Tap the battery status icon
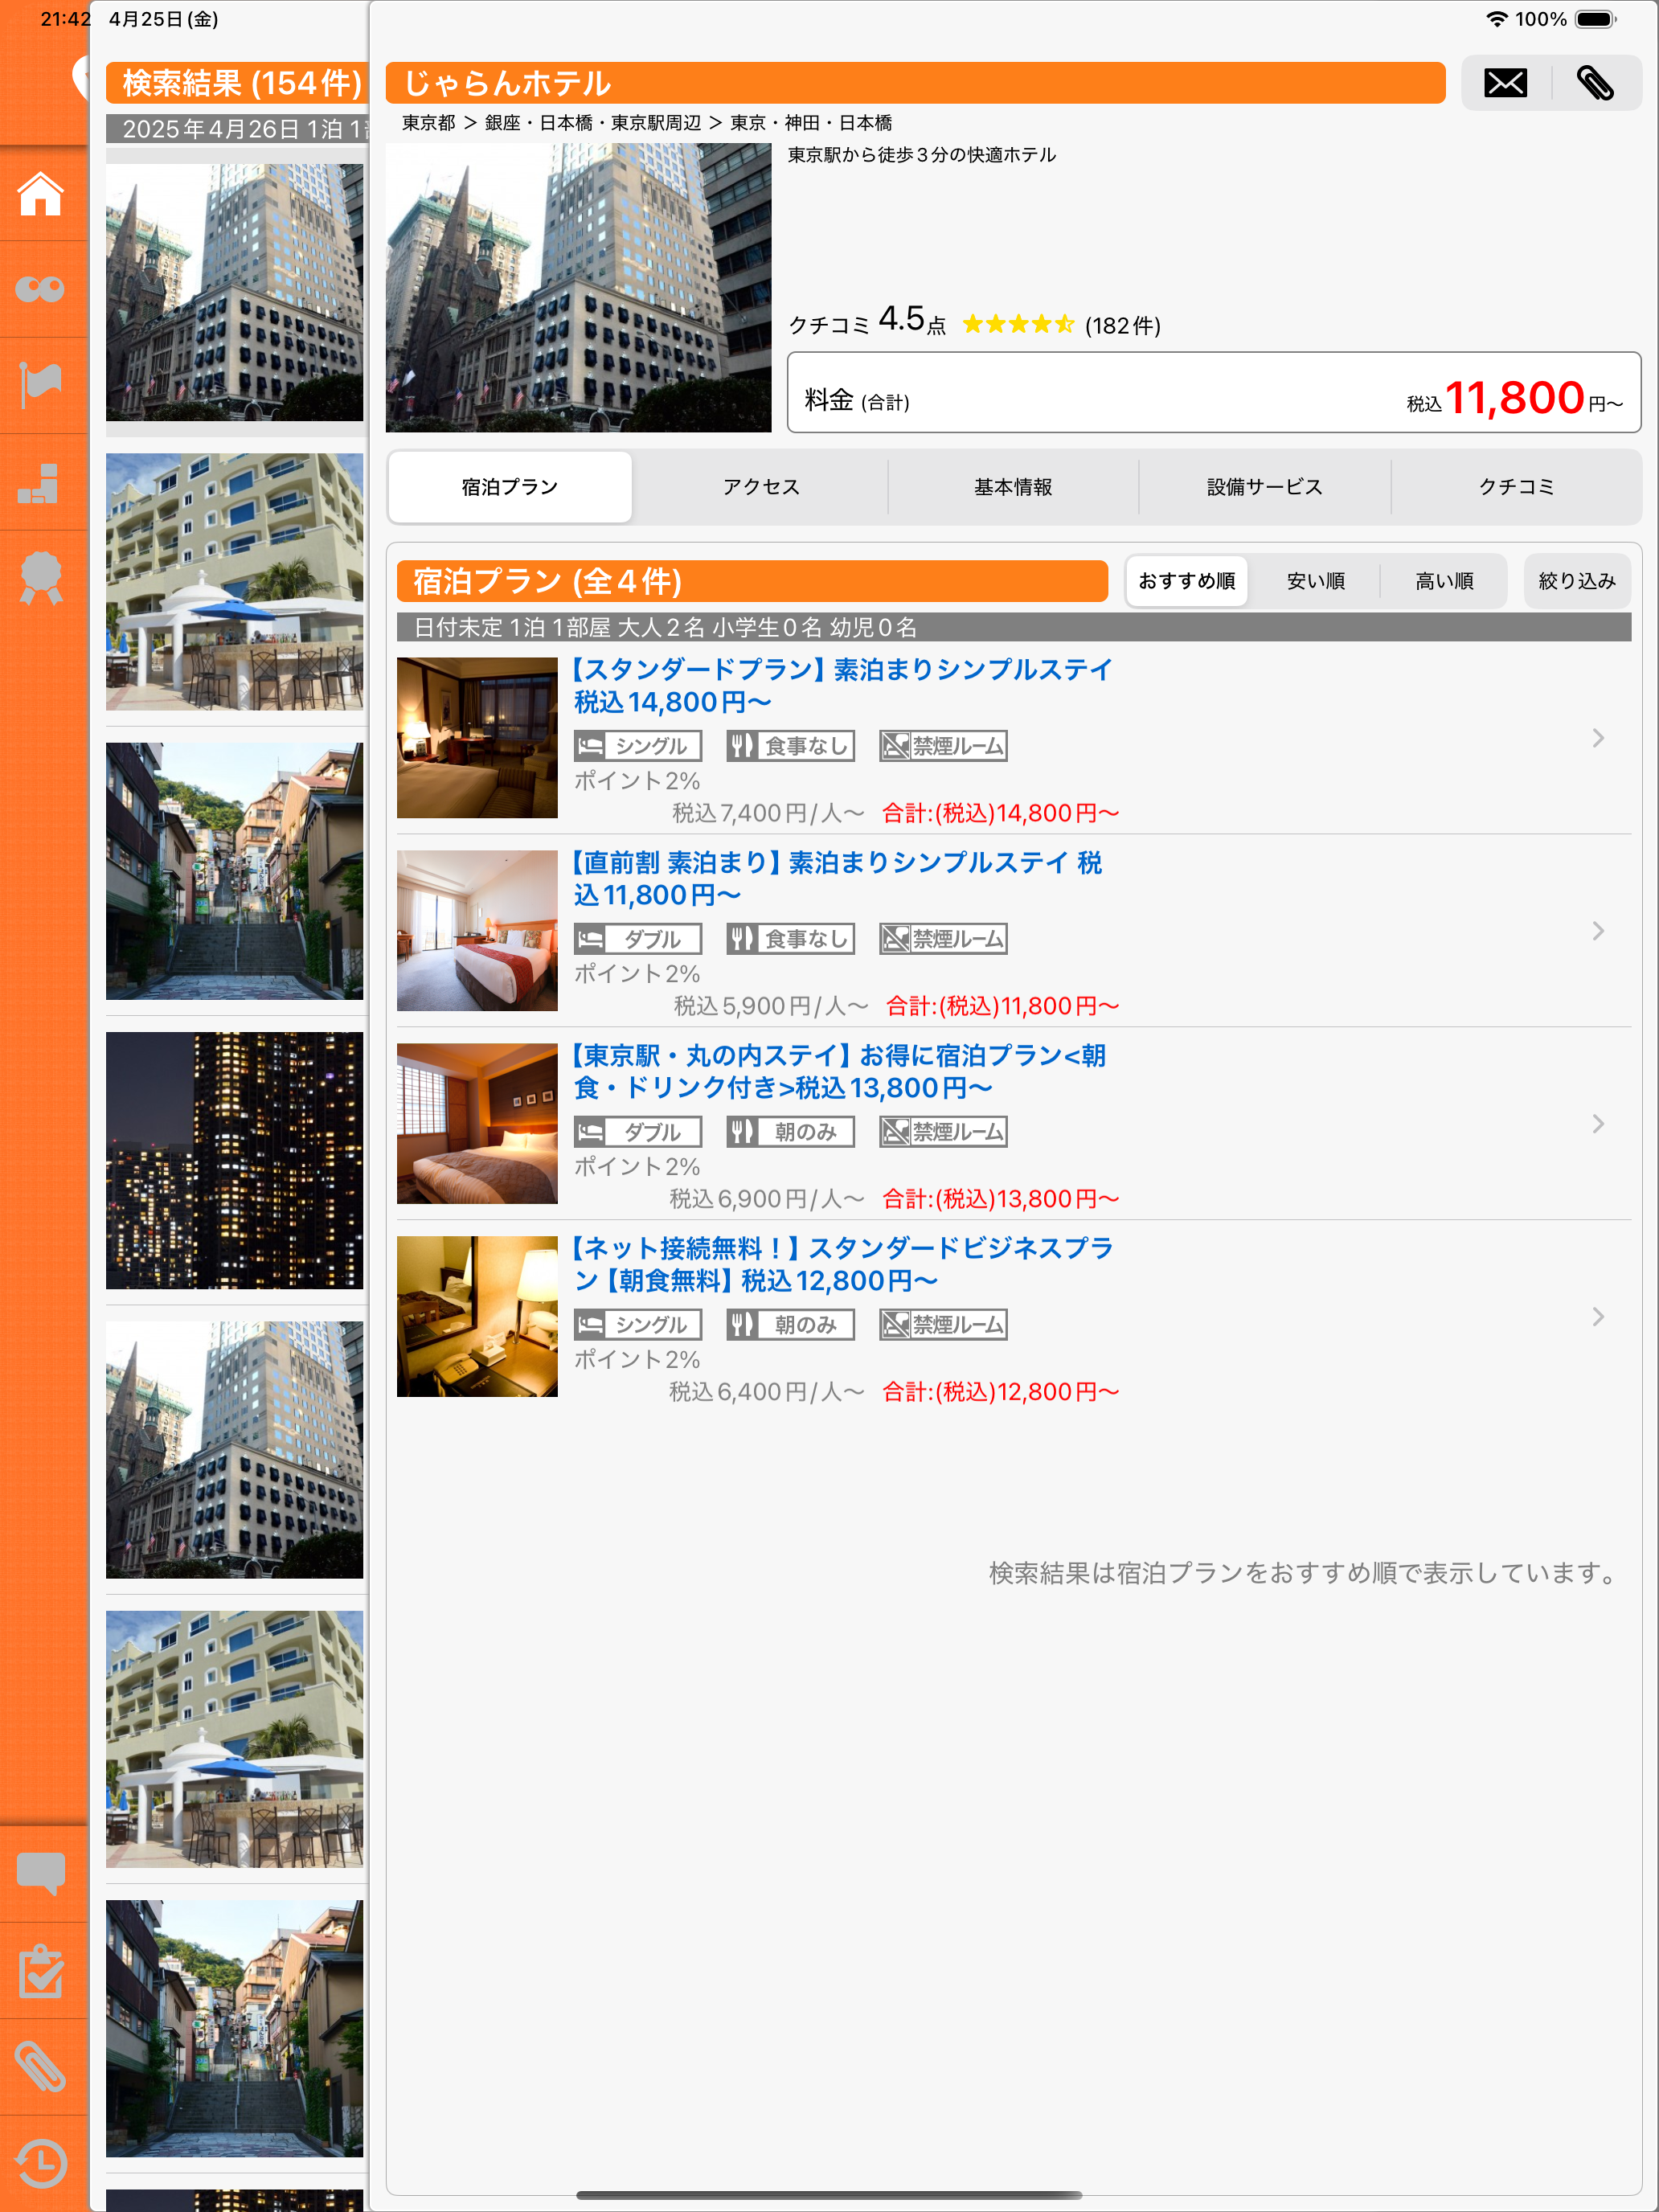The height and width of the screenshot is (2212, 1659). click(1596, 19)
